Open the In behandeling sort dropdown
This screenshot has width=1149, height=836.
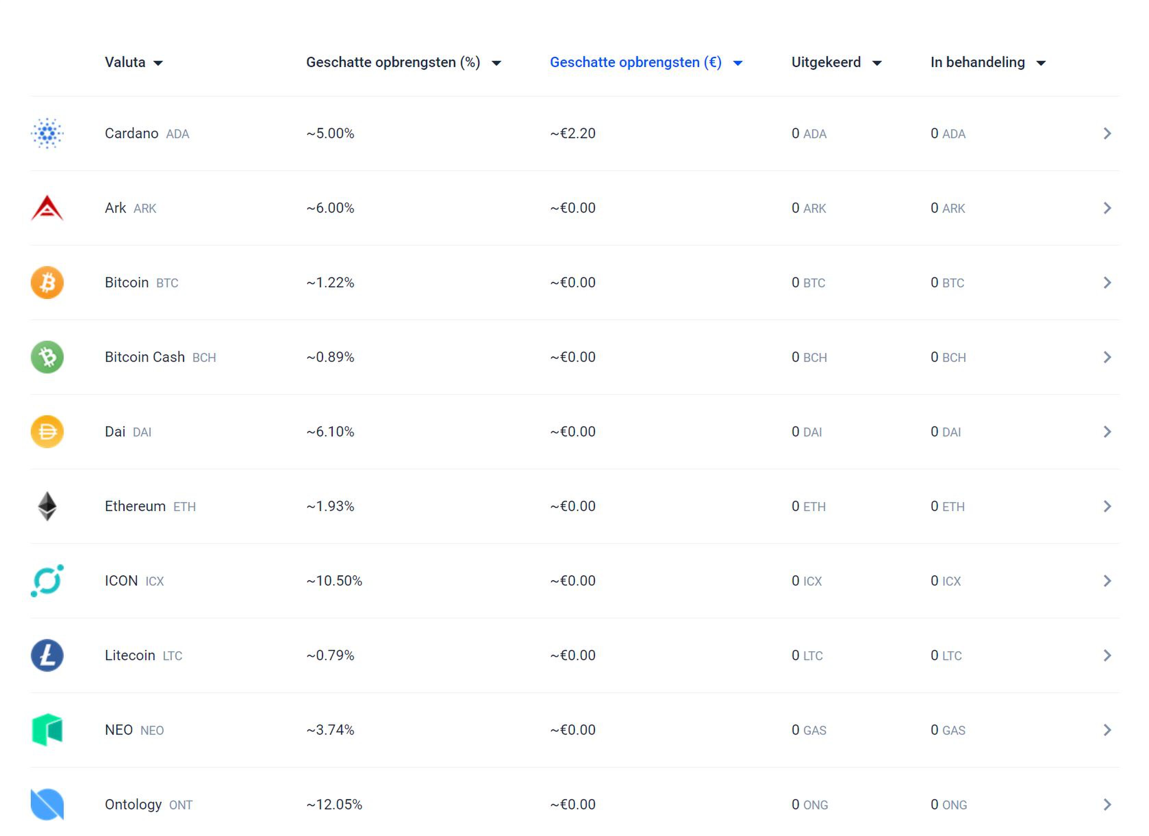click(x=1041, y=62)
